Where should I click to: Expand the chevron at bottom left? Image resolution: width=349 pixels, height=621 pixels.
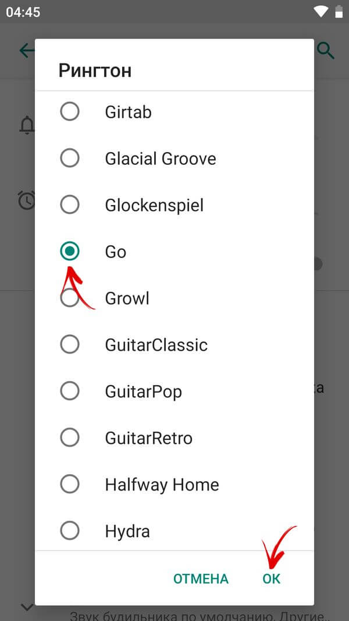pyautogui.click(x=27, y=607)
